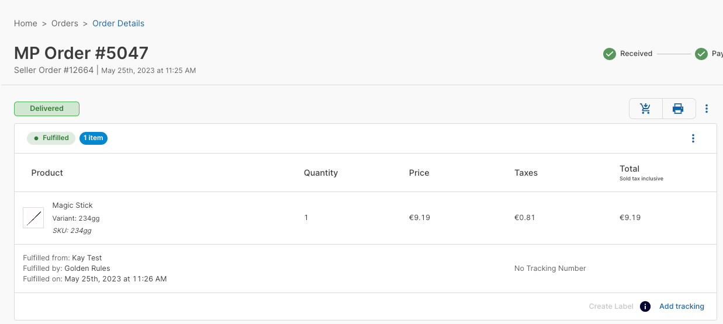
Task: Click the Magic Stick product name
Action: (72, 205)
